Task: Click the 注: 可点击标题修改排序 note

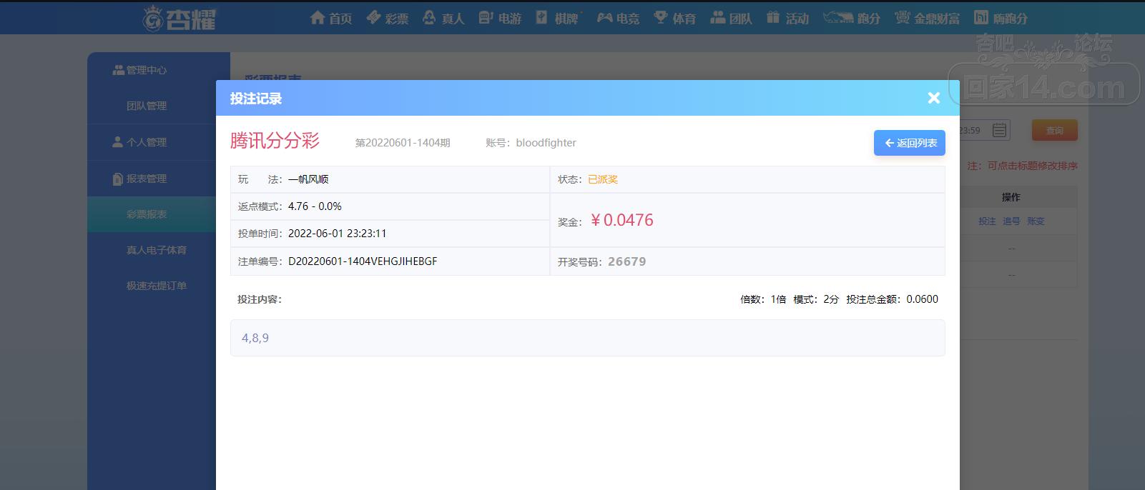Action: (1022, 166)
